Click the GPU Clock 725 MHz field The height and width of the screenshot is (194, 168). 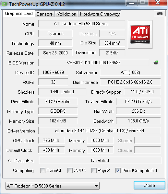click(x=52, y=140)
